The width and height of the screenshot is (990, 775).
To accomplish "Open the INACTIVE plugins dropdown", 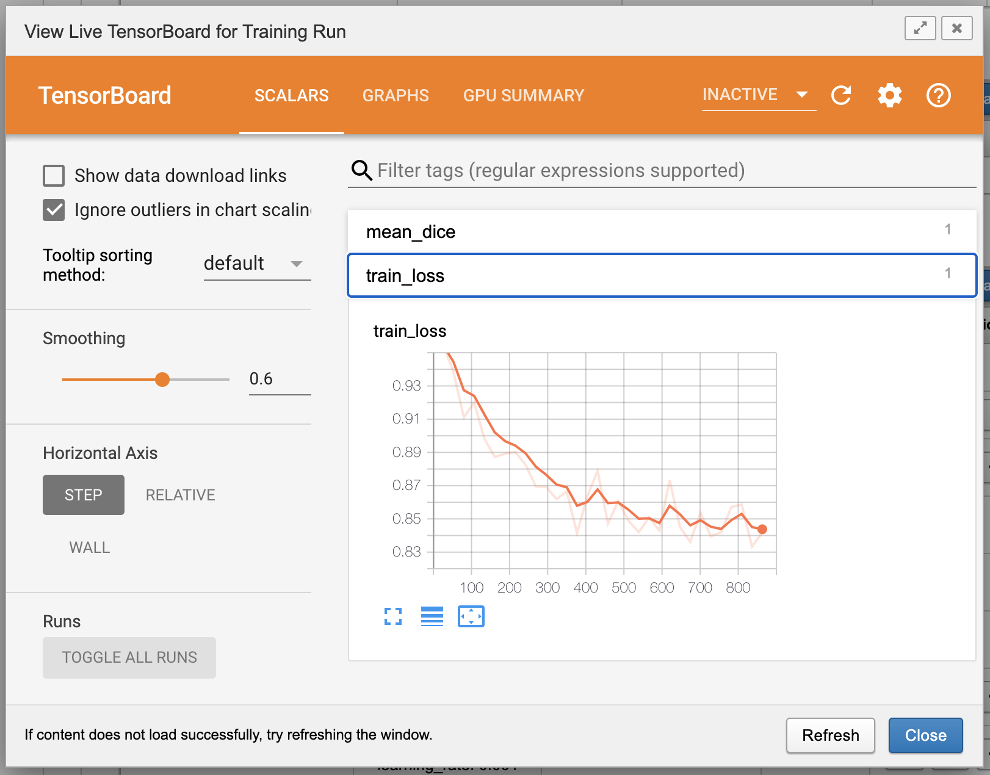I will pyautogui.click(x=757, y=95).
